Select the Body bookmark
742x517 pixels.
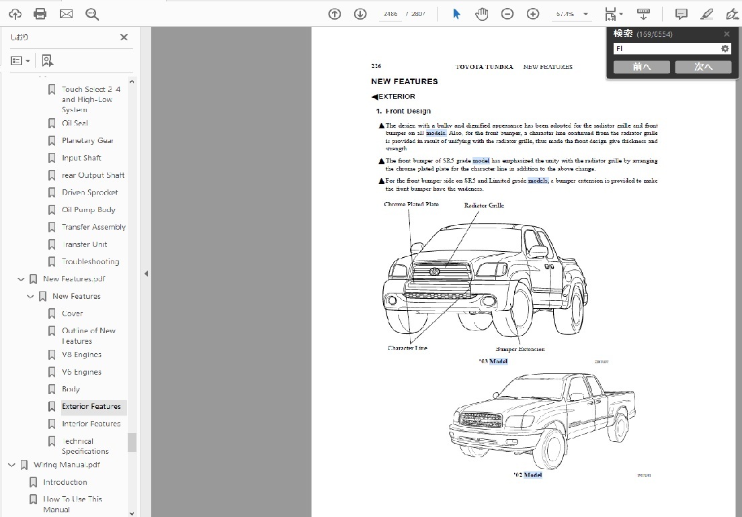tap(71, 389)
